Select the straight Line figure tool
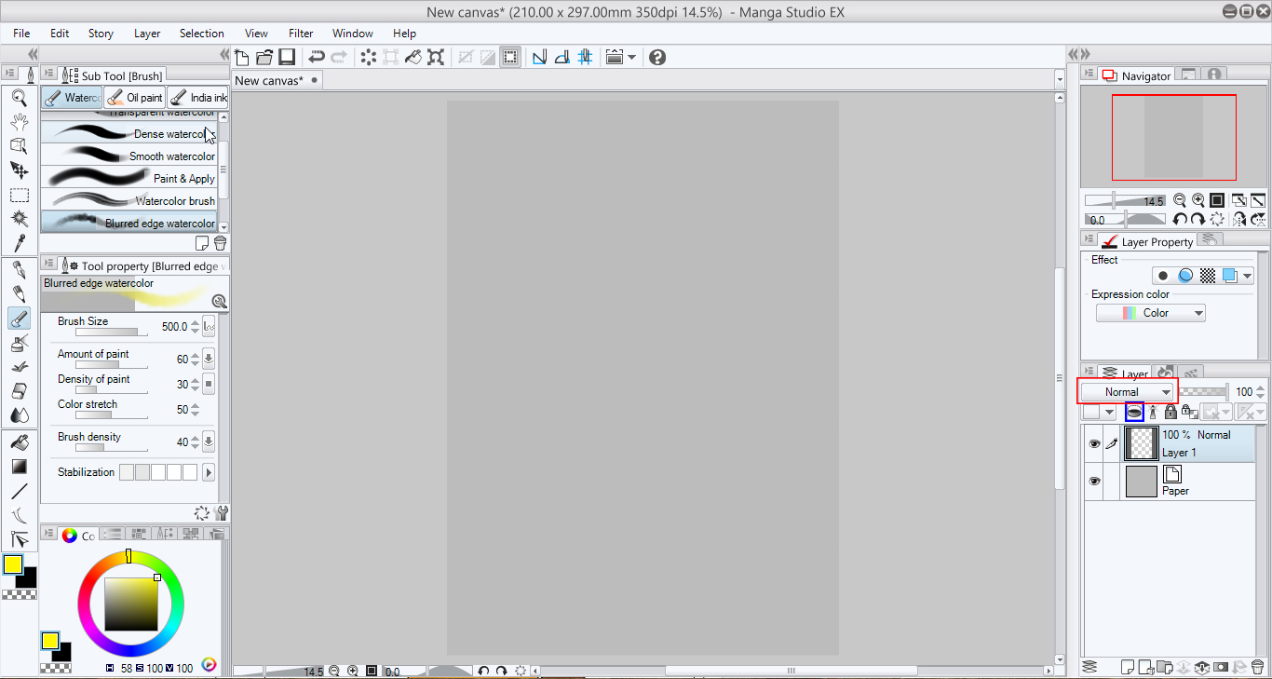This screenshot has height=679, width=1272. point(19,491)
